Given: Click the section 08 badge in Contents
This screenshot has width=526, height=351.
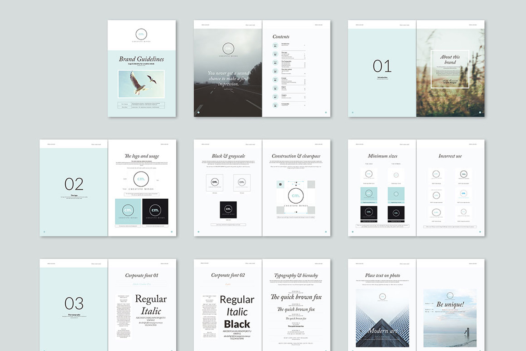Looking at the screenshot, I should coord(276,105).
